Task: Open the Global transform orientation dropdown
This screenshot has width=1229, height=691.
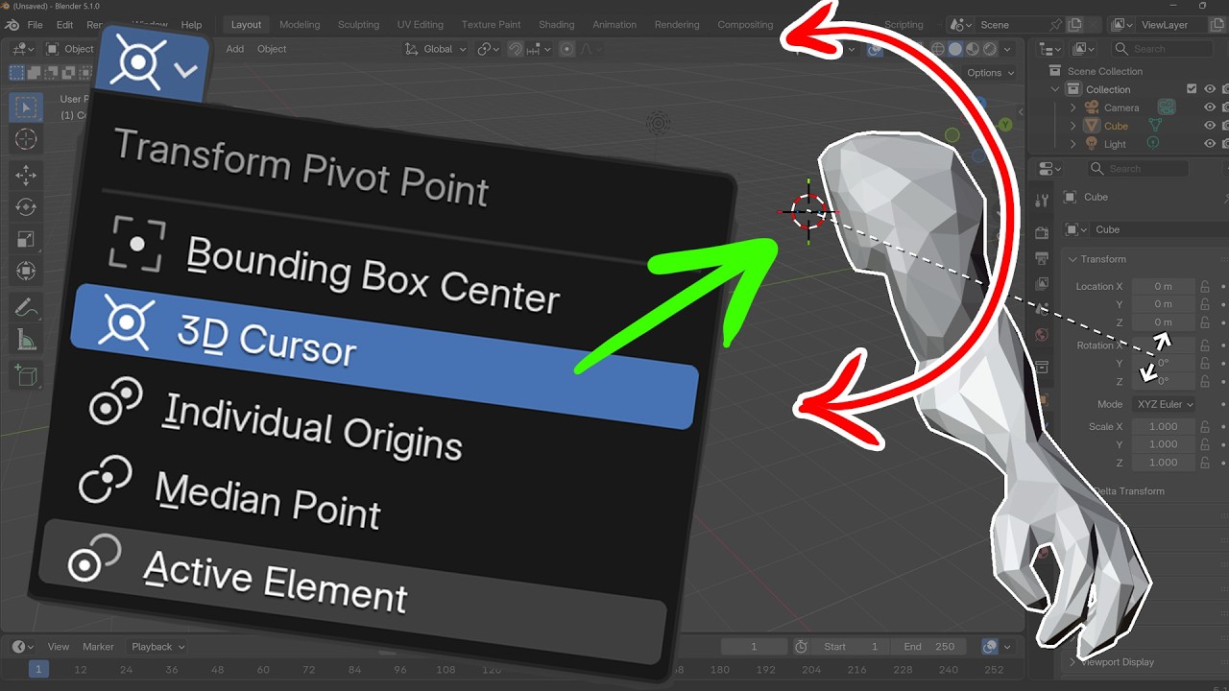Action: point(437,49)
